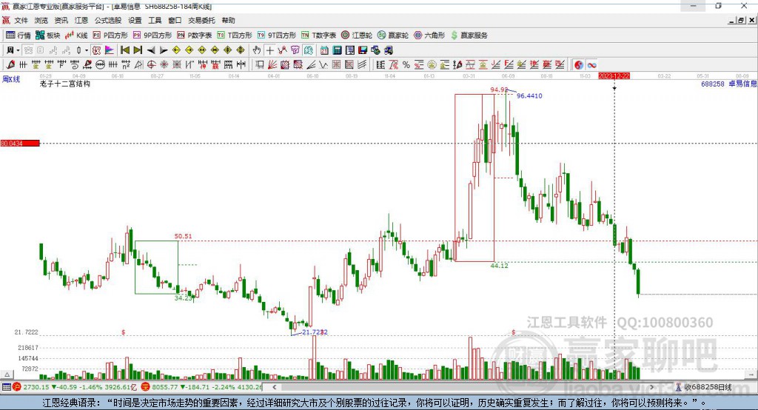Open 赢家服务 service page

(469, 36)
